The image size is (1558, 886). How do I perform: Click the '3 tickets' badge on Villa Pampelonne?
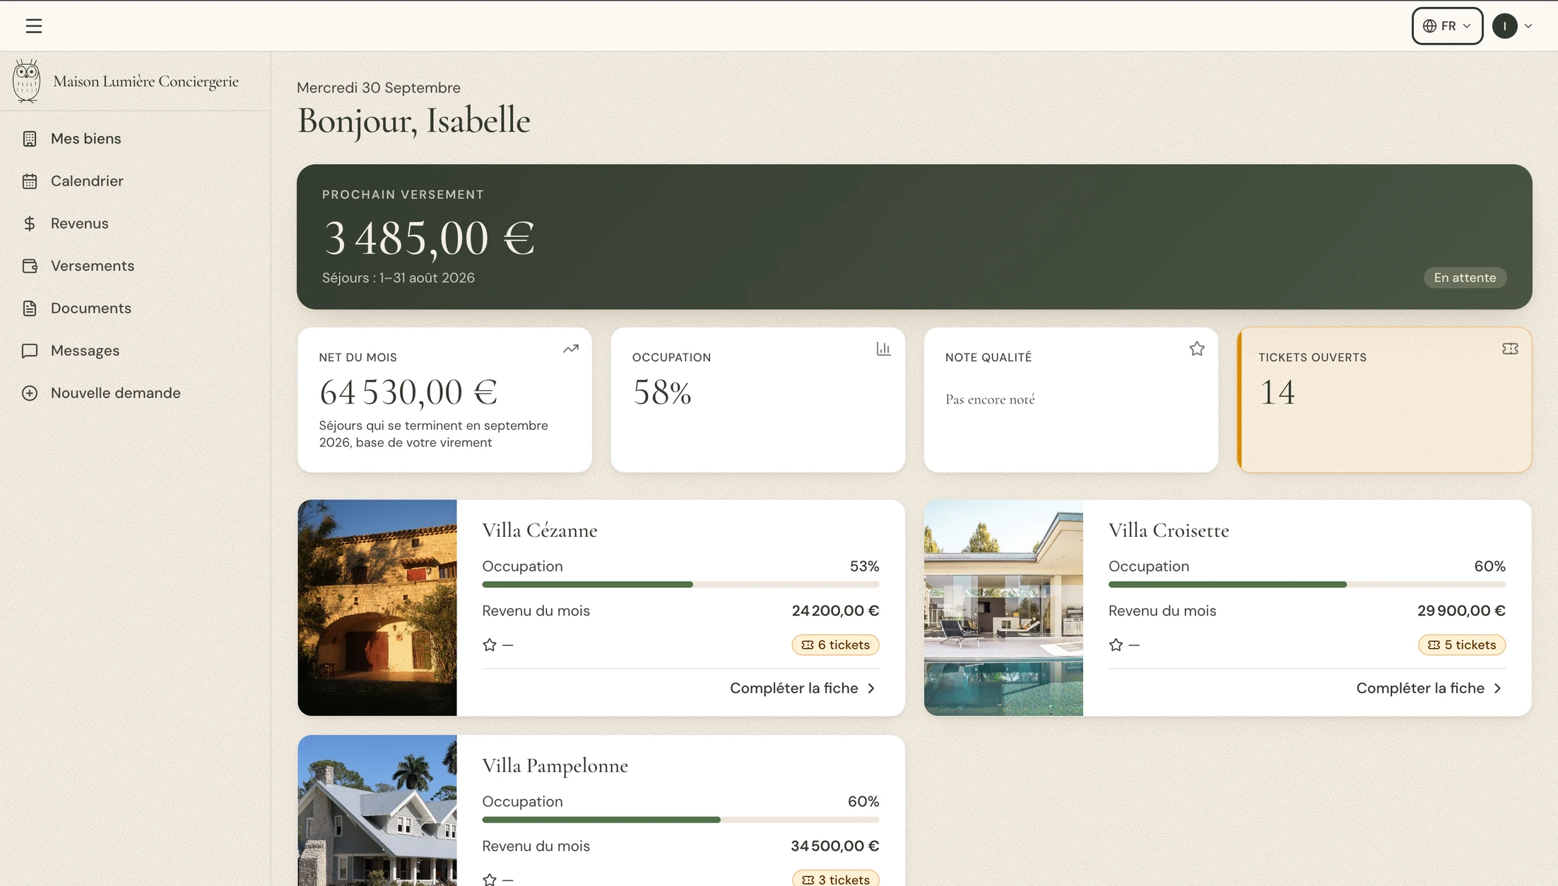point(835,878)
